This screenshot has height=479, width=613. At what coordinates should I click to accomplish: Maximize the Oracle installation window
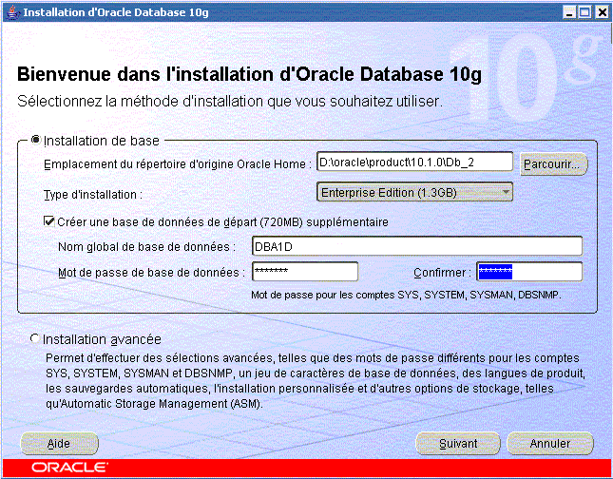point(584,11)
